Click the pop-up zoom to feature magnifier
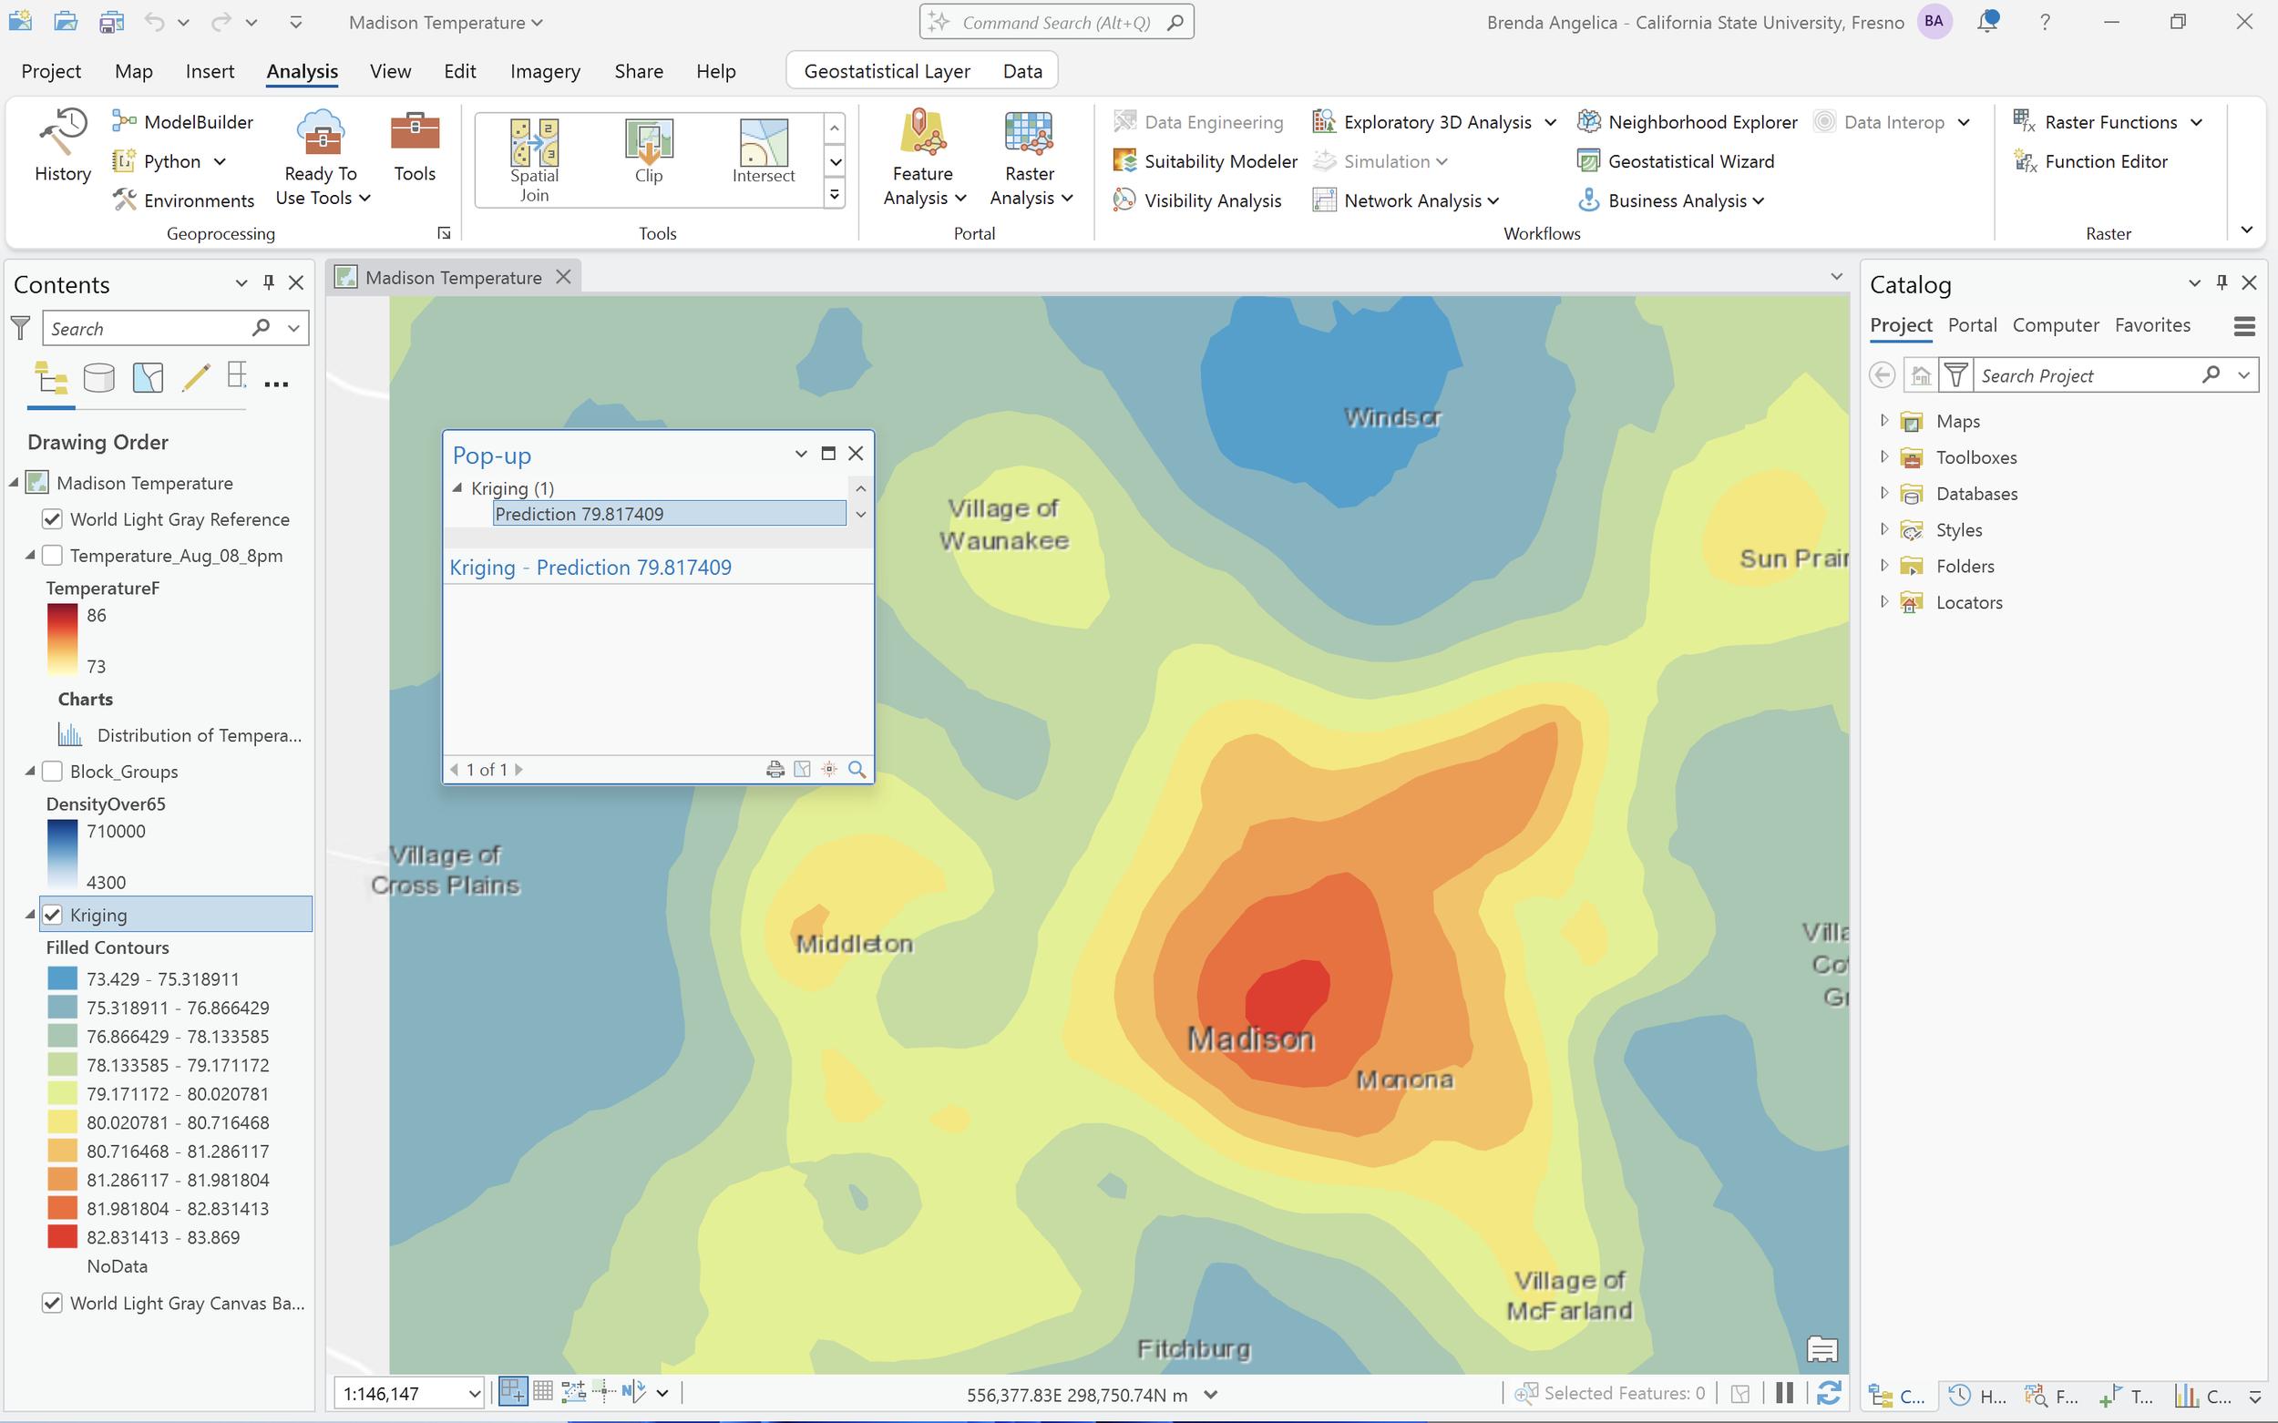This screenshot has height=1423, width=2278. coord(857,770)
